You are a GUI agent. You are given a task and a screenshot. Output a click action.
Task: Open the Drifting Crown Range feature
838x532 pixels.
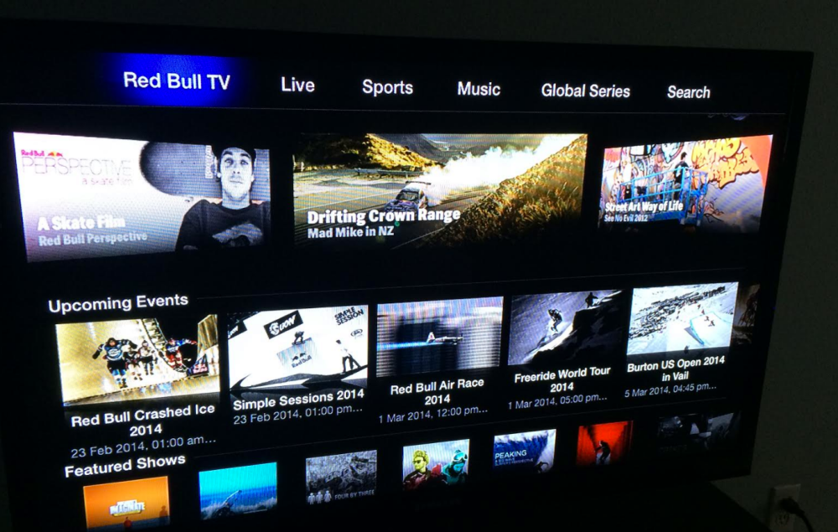pyautogui.click(x=439, y=189)
